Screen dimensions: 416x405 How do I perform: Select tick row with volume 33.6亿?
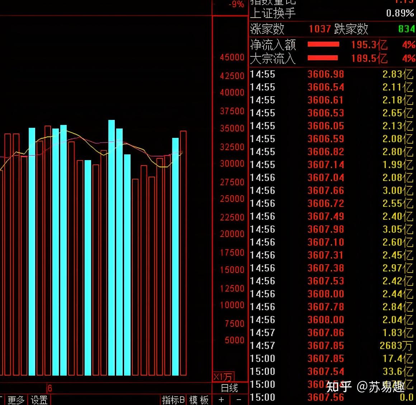(332, 372)
